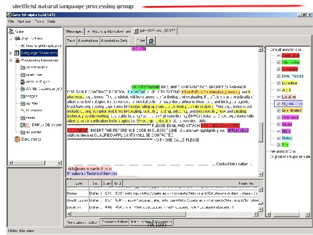
Task: Collapse the Default annotations group
Action: pos(268,50)
